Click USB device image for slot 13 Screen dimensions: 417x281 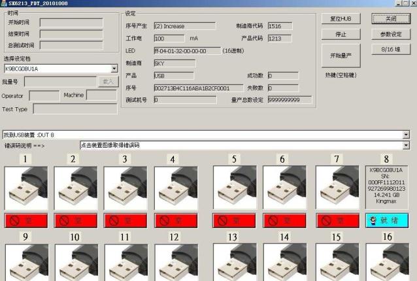pyautogui.click(x=235, y=263)
